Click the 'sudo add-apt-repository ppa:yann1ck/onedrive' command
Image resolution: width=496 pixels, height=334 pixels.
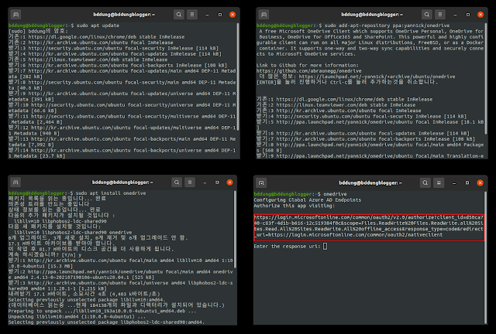click(387, 26)
